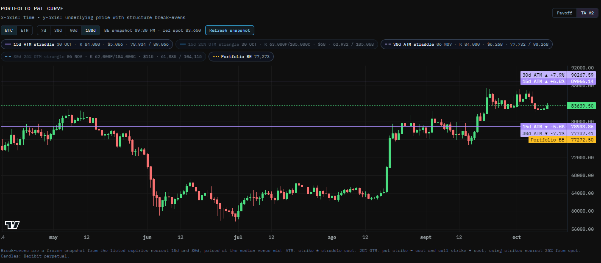
Task: Select the 90d time range
Action: pos(74,30)
